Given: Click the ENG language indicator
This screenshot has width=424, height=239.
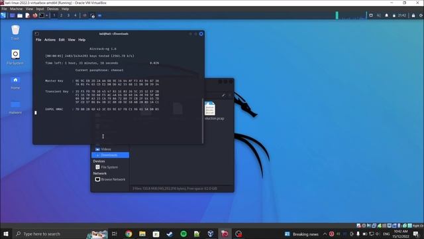Looking at the screenshot, I should (x=386, y=234).
